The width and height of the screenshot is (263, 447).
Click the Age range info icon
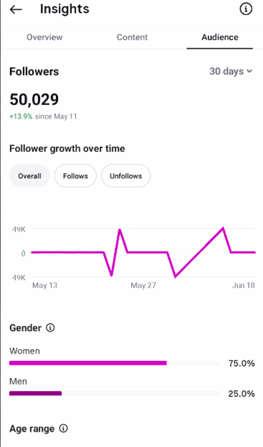point(63,428)
